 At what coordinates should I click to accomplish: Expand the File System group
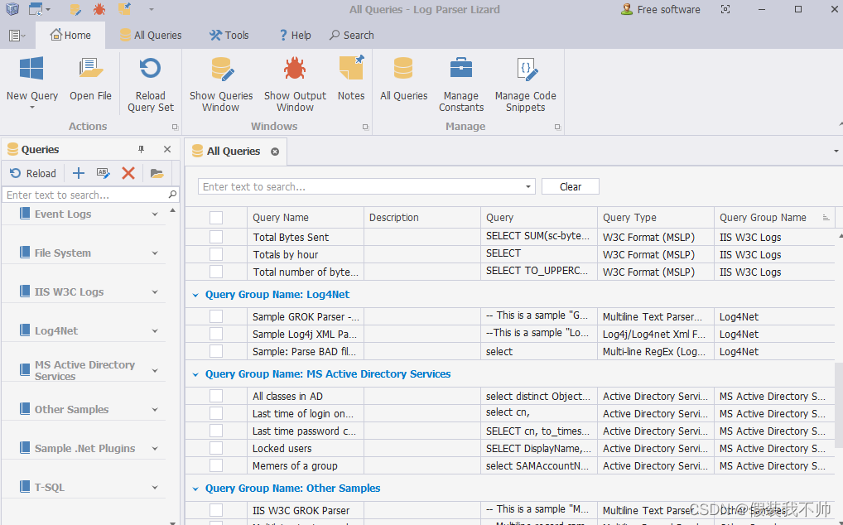click(155, 253)
